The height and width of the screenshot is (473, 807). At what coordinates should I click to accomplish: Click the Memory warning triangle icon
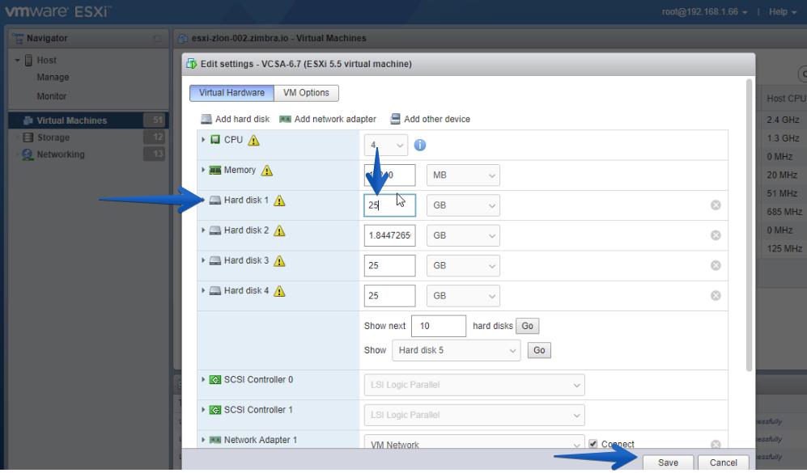coord(266,170)
